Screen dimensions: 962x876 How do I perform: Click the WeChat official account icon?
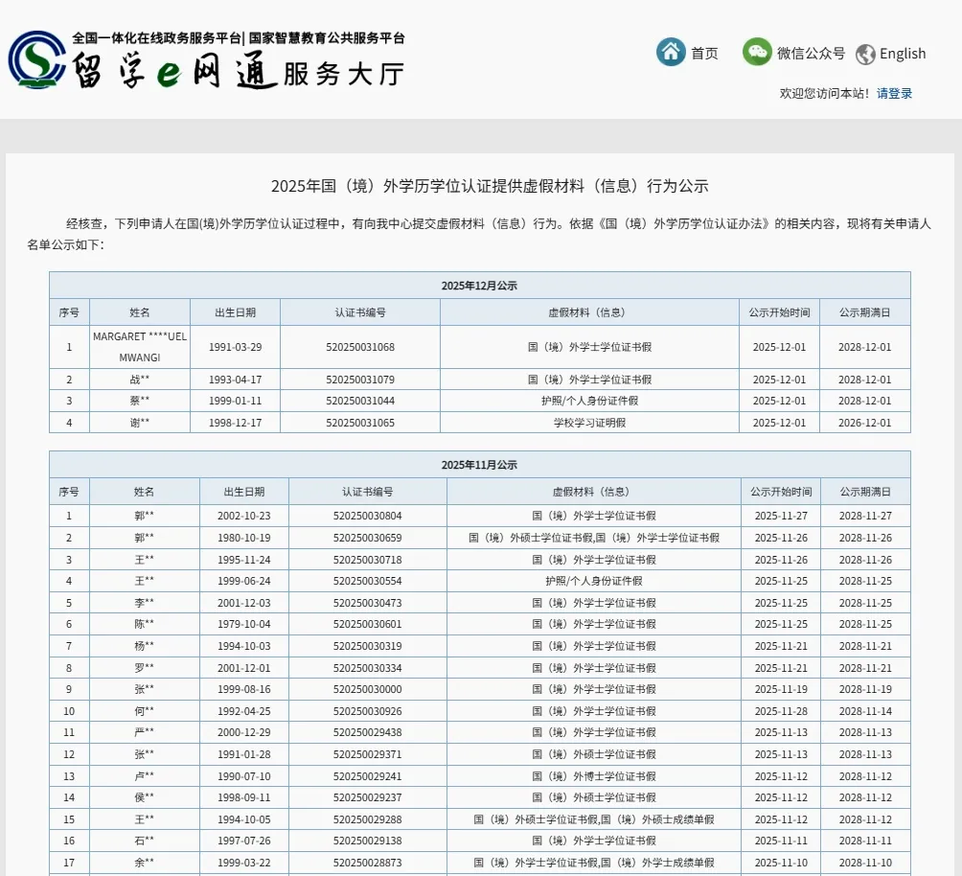point(757,52)
